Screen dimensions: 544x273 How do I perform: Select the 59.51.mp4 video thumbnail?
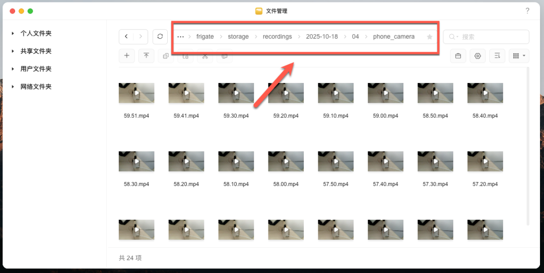coord(137,93)
